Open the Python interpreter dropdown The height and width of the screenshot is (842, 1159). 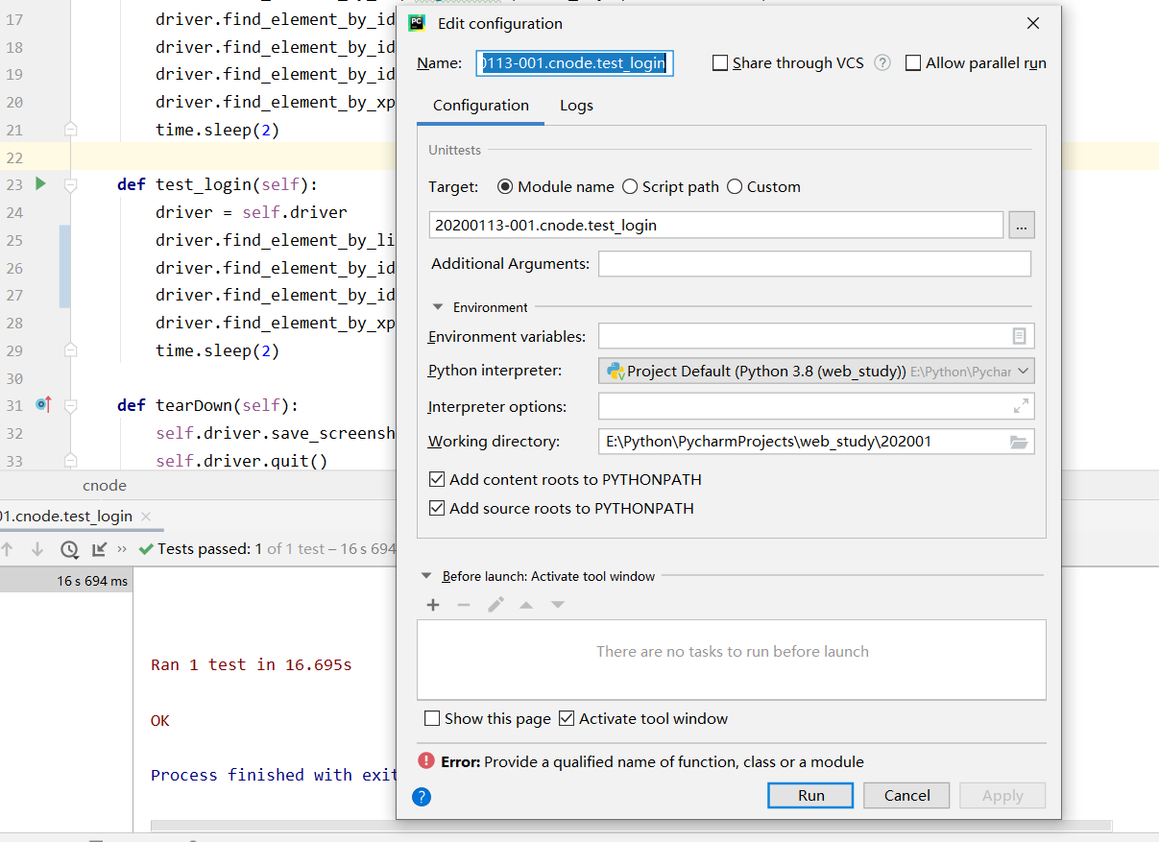click(1024, 371)
